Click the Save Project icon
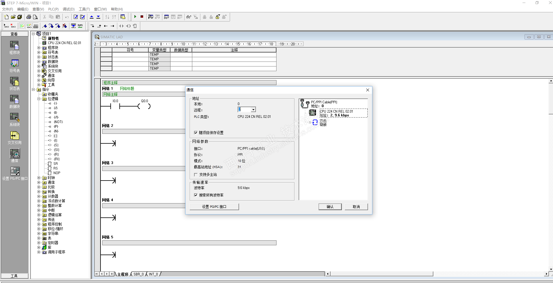Screen dimensions: 553x283 pyautogui.click(x=20, y=17)
